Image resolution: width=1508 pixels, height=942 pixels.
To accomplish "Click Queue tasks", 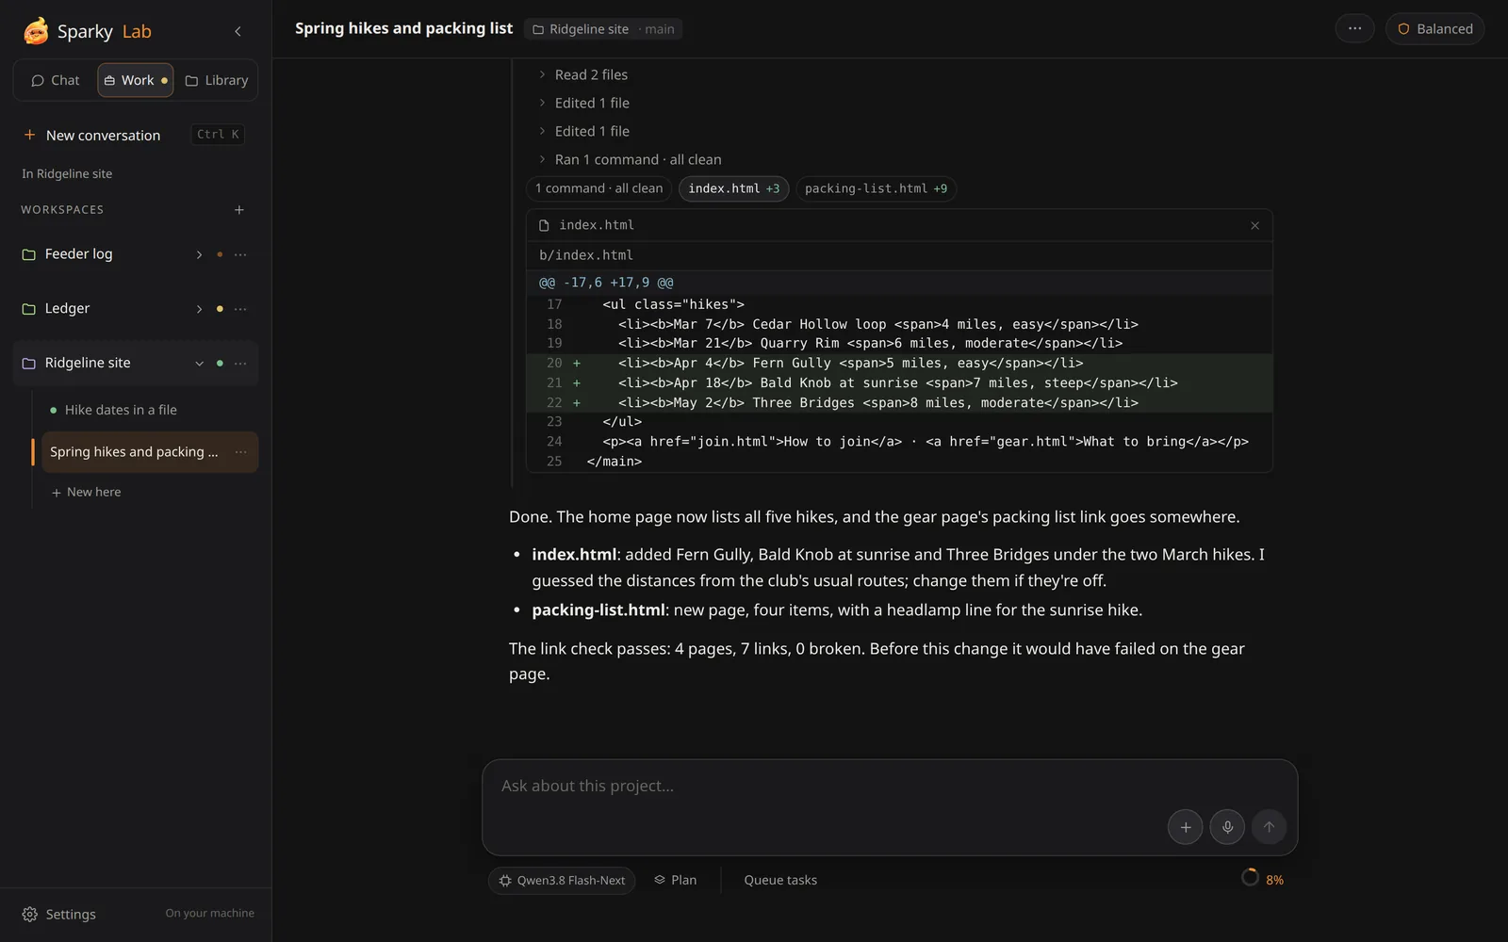I will [x=780, y=880].
